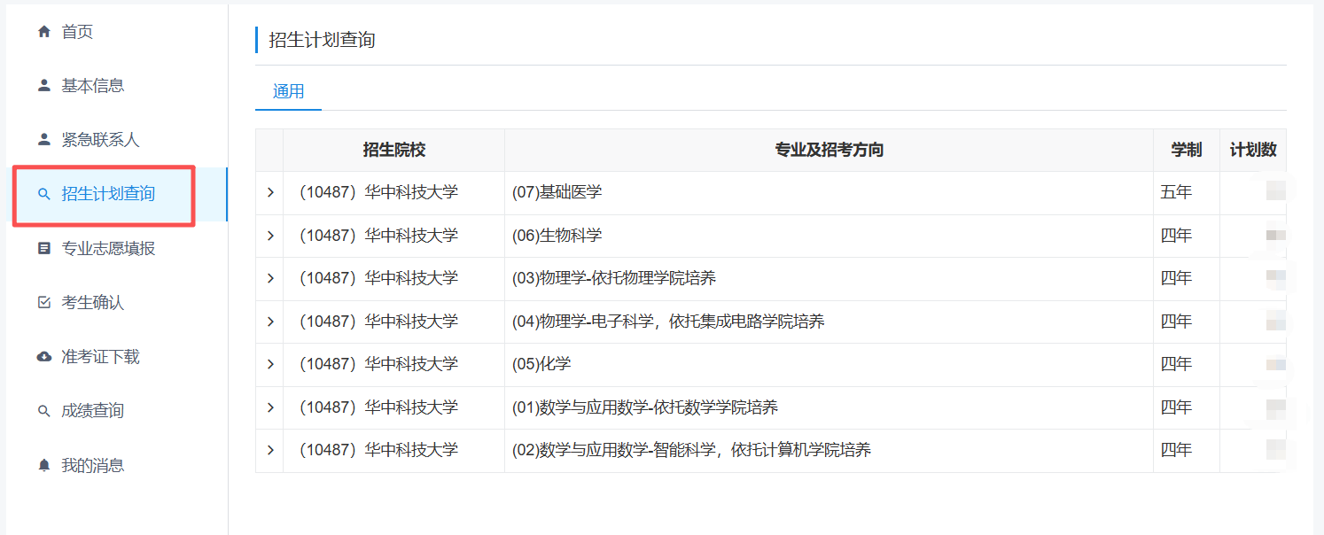Click the person icon beside 紧急联系人
Image resolution: width=1324 pixels, height=535 pixels.
click(44, 140)
